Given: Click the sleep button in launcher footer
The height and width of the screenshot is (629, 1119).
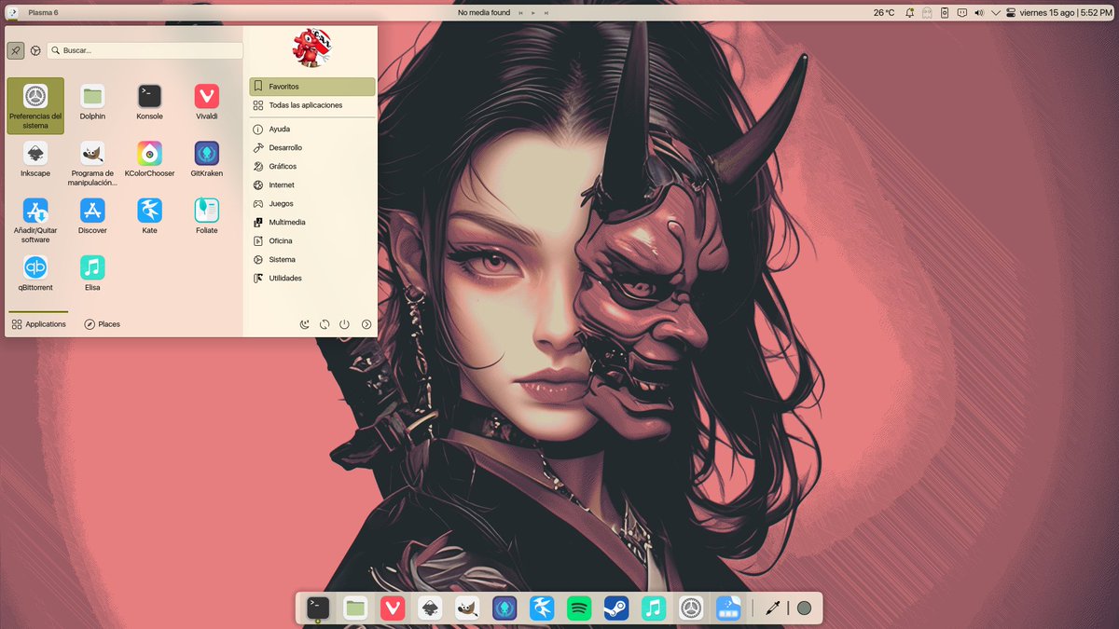Looking at the screenshot, I should click(x=304, y=324).
